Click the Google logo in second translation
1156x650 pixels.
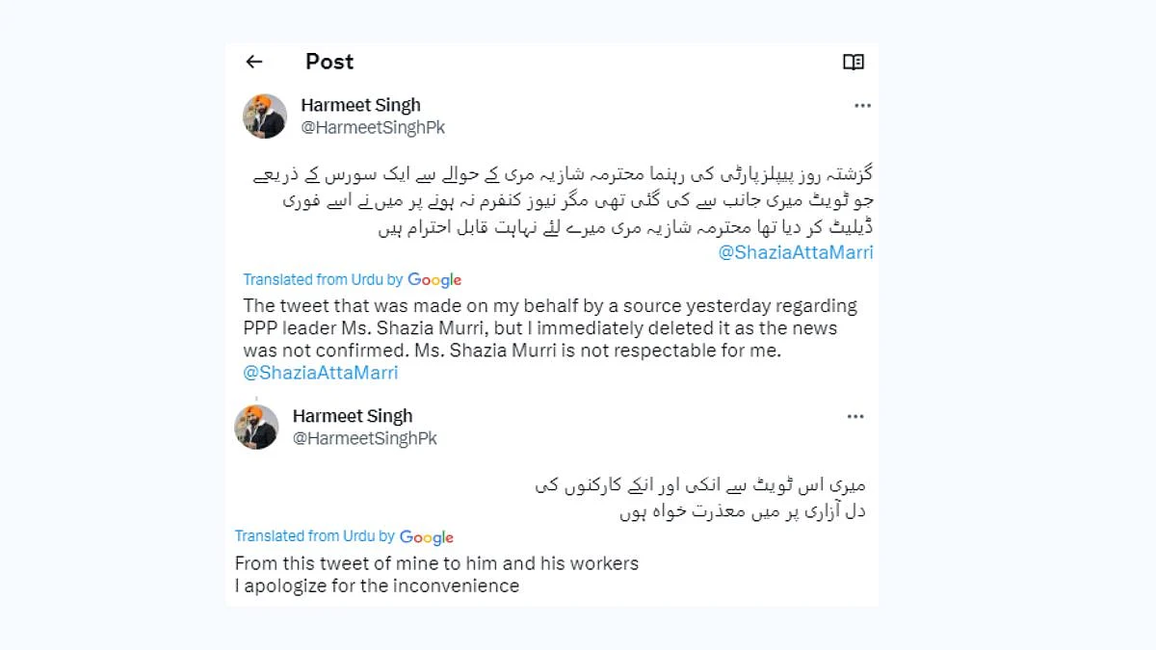coord(427,537)
